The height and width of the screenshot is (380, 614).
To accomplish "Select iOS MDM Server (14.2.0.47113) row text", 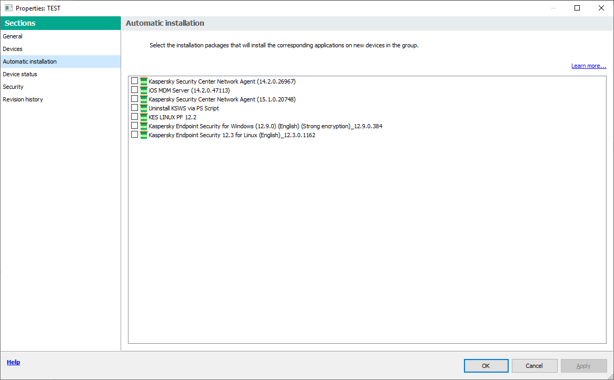I will point(189,91).
